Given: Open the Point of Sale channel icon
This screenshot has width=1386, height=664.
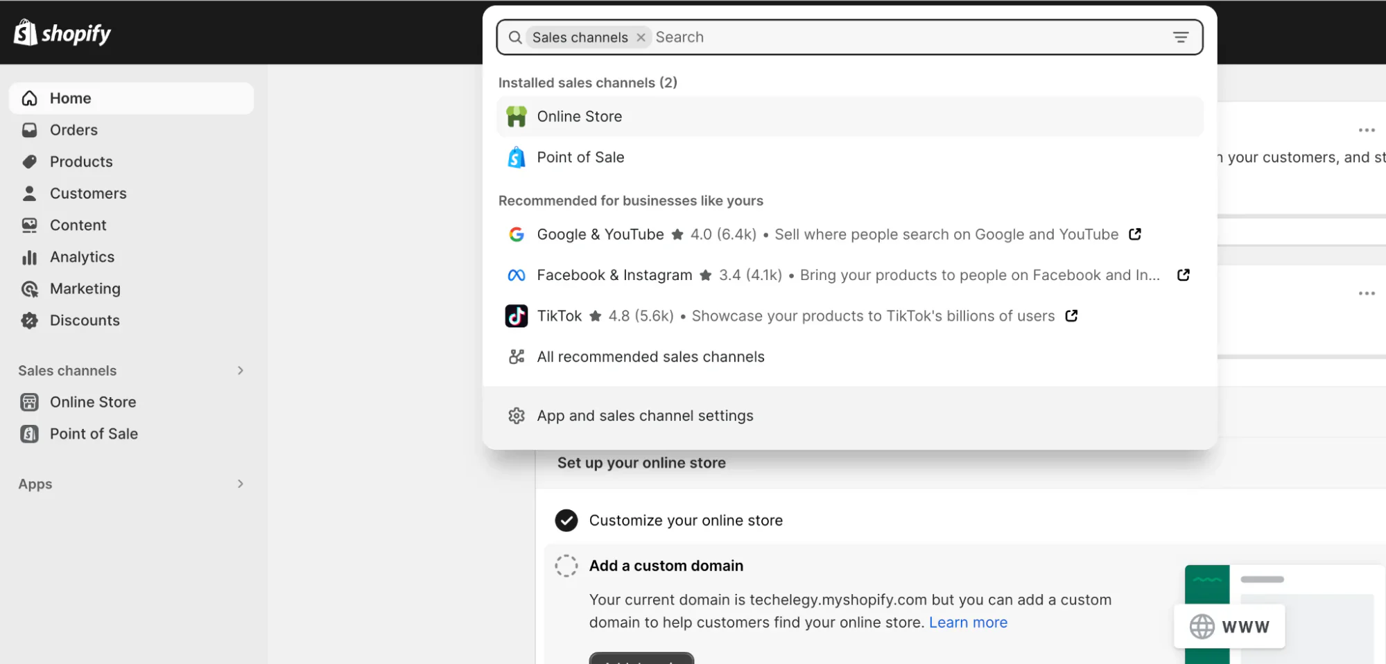Looking at the screenshot, I should coord(517,157).
